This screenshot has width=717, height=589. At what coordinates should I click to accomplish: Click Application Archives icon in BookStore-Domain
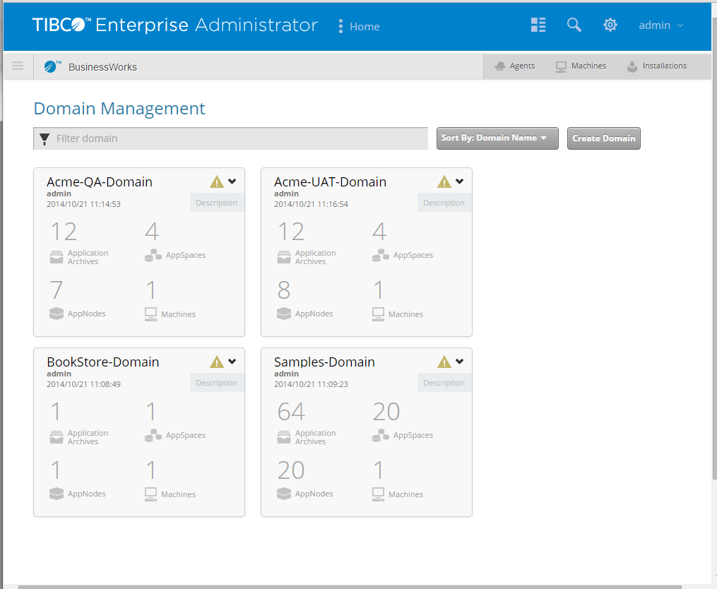[57, 437]
